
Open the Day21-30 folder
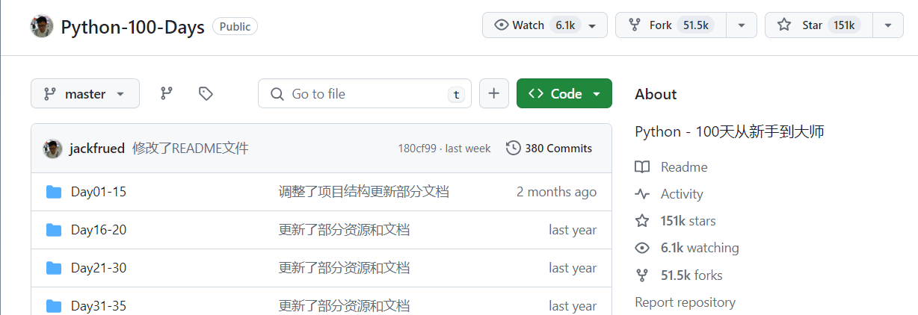pyautogui.click(x=99, y=268)
